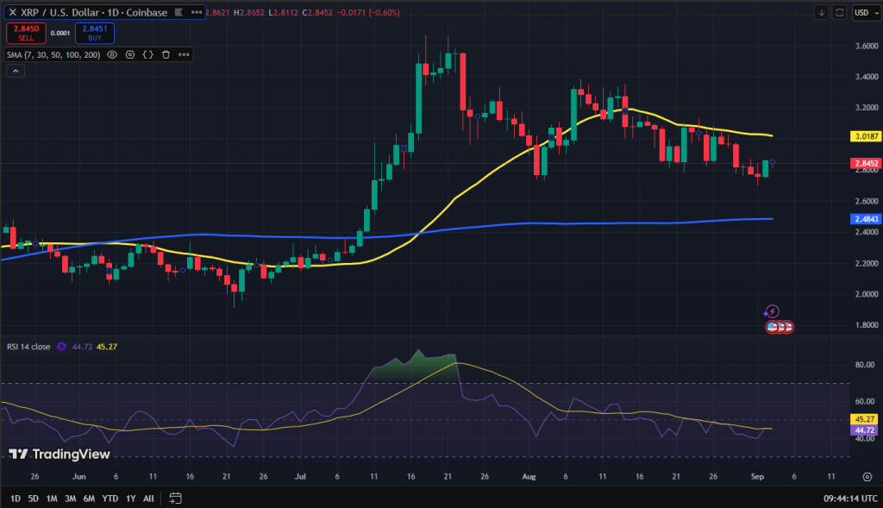Click the blue 2.4843 SMA price label
The image size is (883, 508).
pos(866,219)
